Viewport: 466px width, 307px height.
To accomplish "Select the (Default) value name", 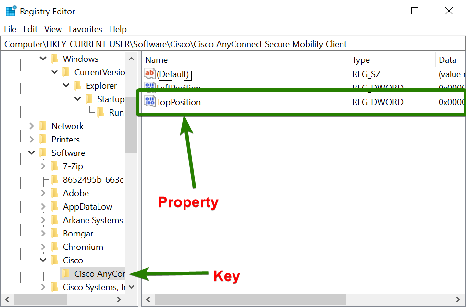I will (172, 74).
